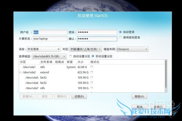The height and width of the screenshot is (121, 182).
Task: Tick the format checkbox for /dev/sda1
Action: coord(92,67)
